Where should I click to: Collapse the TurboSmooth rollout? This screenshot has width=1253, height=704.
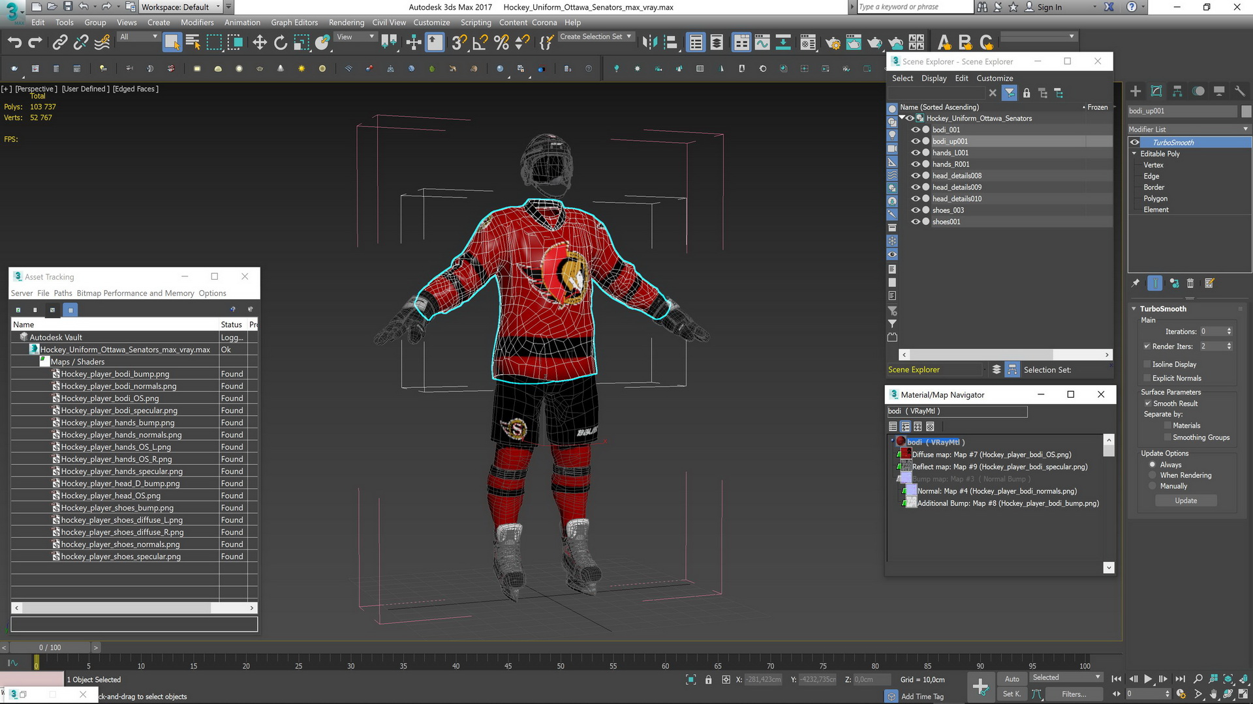(x=1134, y=309)
